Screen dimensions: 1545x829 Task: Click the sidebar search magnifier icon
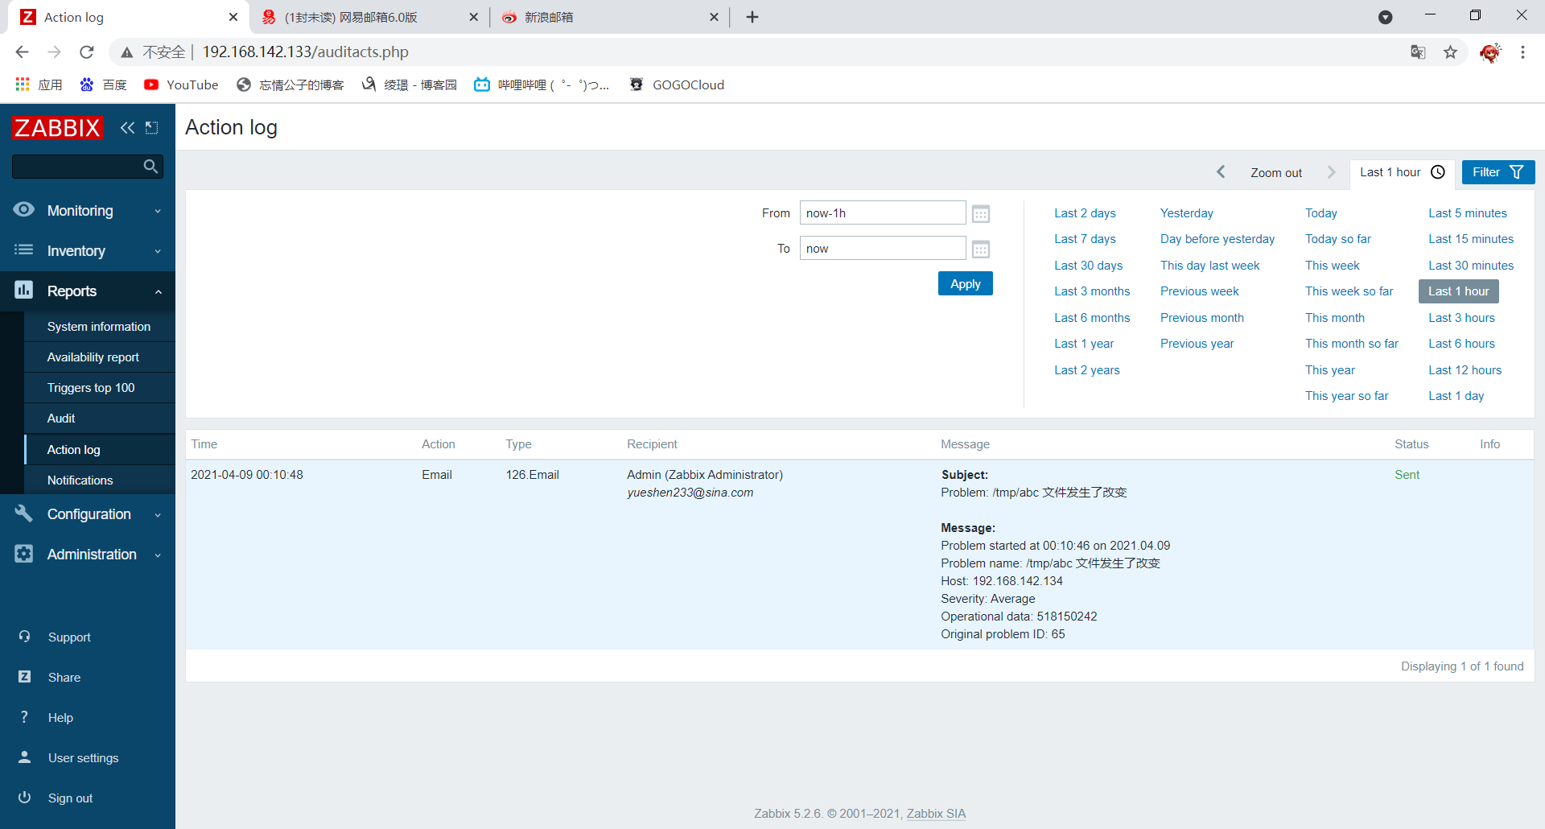[150, 167]
